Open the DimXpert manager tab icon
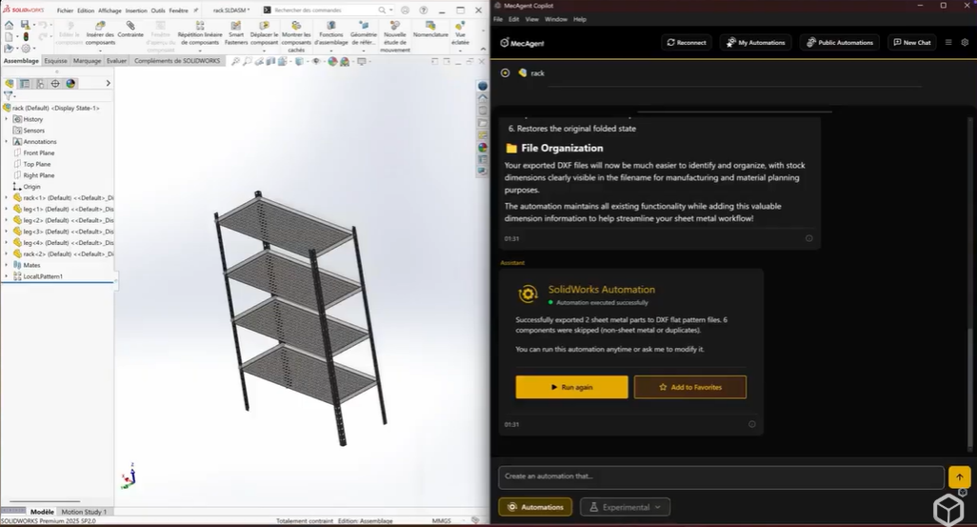 click(55, 84)
